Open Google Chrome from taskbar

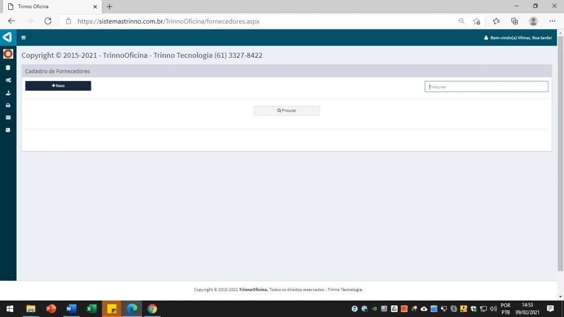pos(152,309)
